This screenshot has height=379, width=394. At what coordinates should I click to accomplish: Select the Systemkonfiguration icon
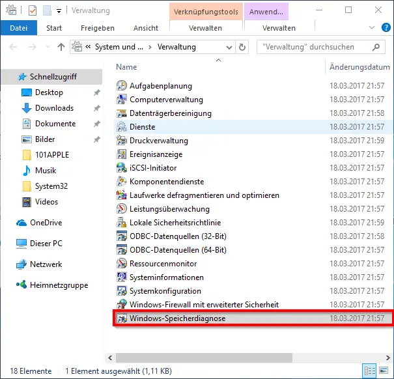(122, 291)
